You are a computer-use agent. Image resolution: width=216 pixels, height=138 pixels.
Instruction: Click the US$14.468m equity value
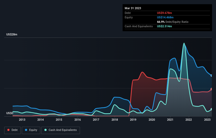[x=165, y=17]
